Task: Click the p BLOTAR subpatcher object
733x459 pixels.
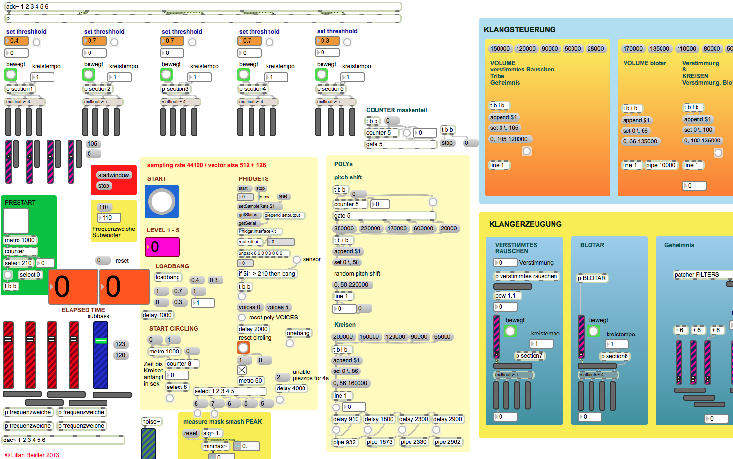Action: point(591,278)
